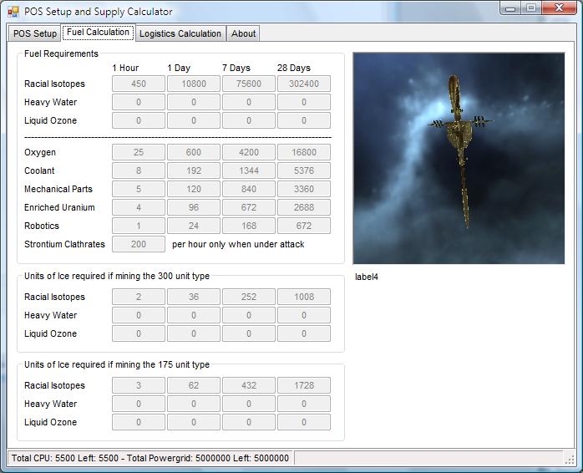Screen dimensions: 583x473
Task: Click the Total CPU and Powergrid status bar text
Action: click(150, 458)
